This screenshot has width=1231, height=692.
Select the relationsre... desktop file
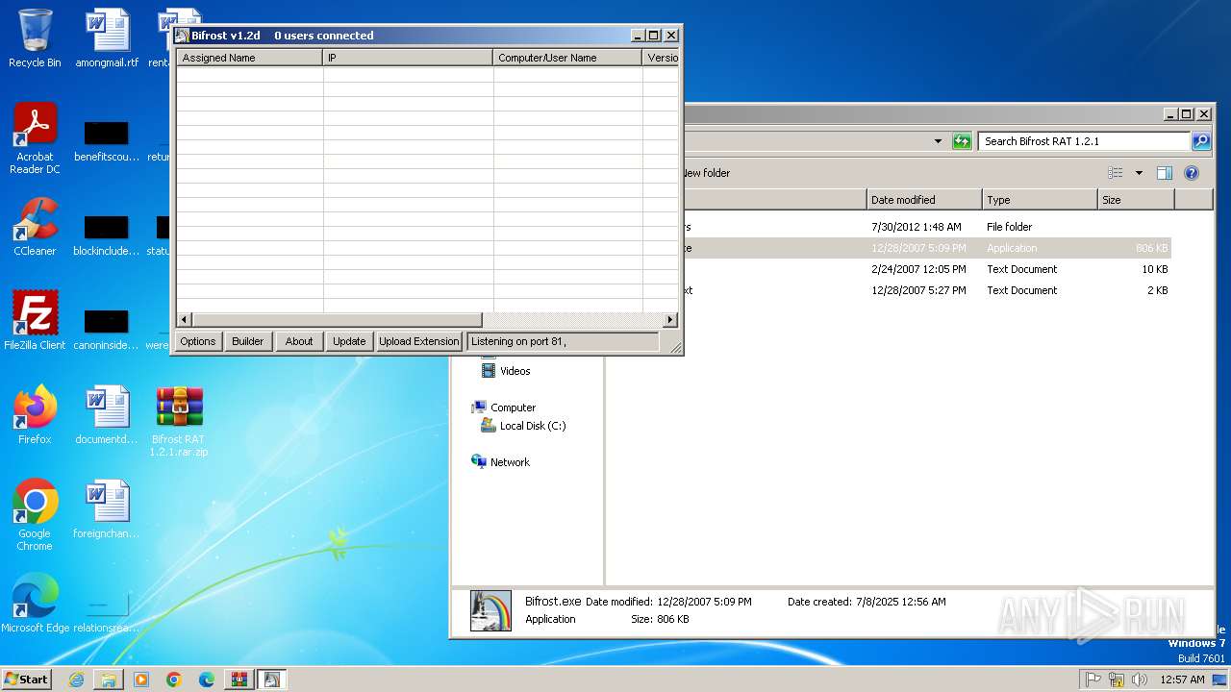point(107,613)
